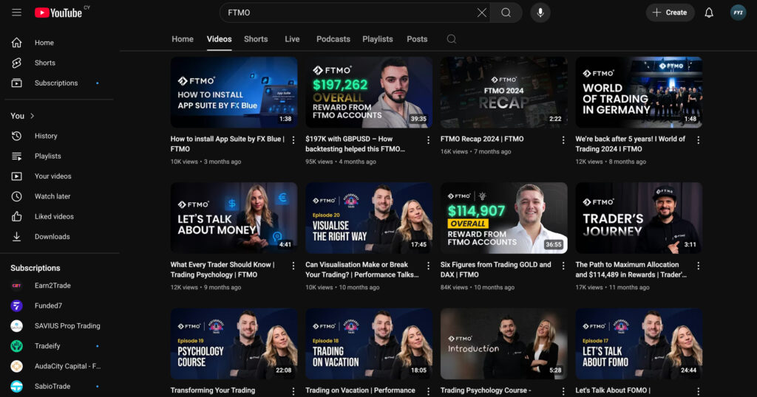Select the Videos tab
Viewport: 757px width, 397px height.
pos(219,39)
